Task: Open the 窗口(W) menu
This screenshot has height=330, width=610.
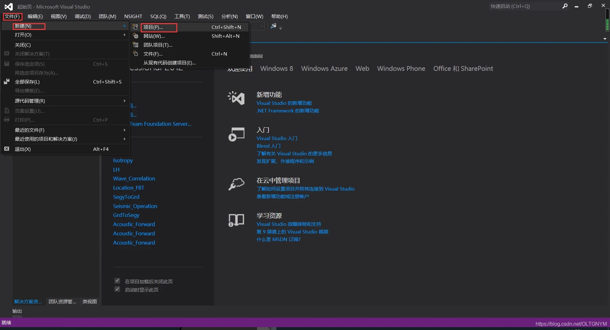Action: click(254, 16)
